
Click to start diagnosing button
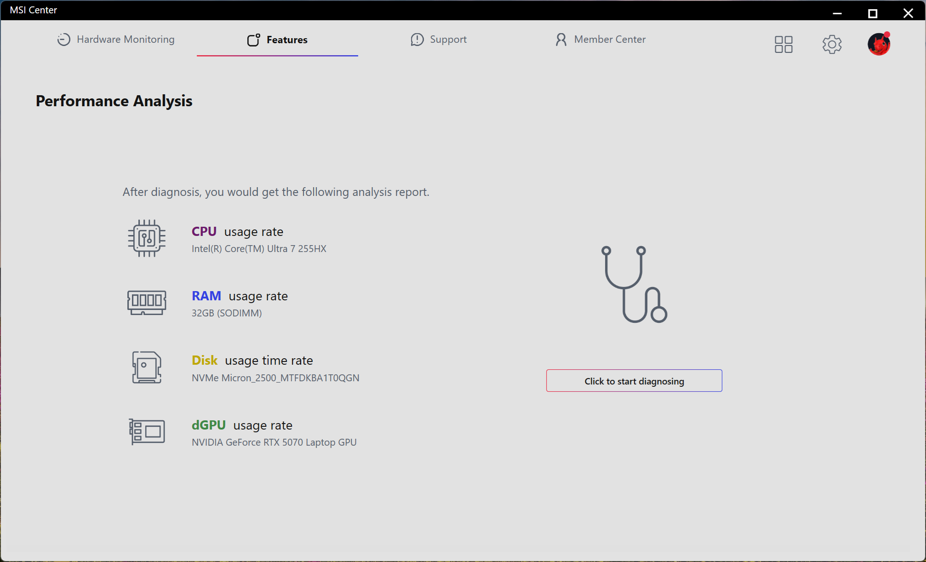(x=634, y=381)
